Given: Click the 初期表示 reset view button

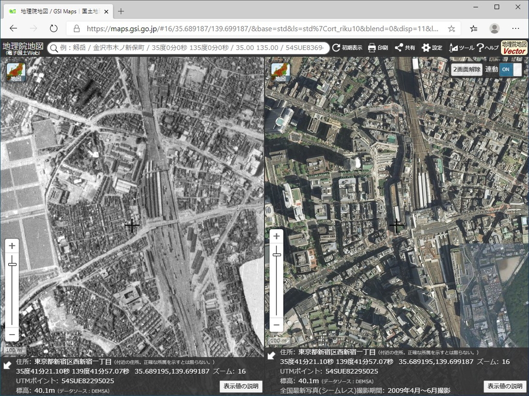Looking at the screenshot, I should point(347,48).
